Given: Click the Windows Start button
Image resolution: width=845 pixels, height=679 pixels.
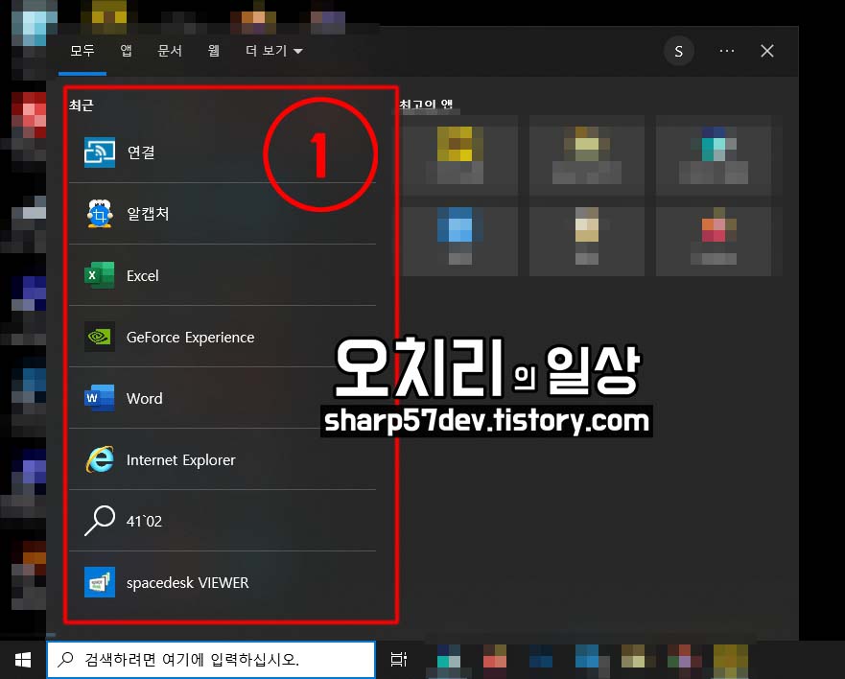Looking at the screenshot, I should (23, 660).
